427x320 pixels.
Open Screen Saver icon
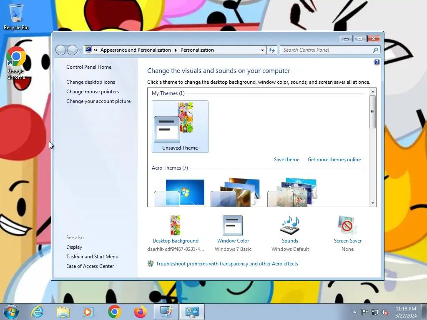347,225
